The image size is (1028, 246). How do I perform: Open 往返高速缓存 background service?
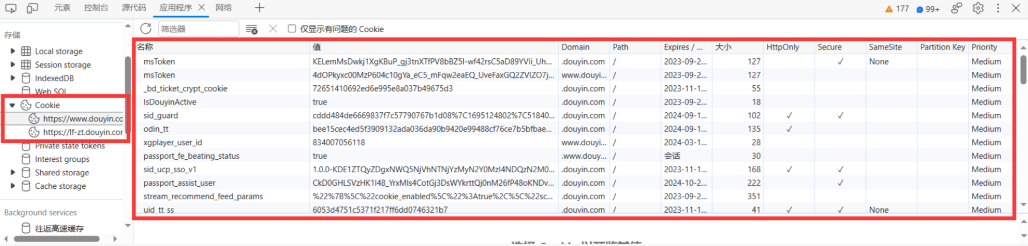(x=59, y=228)
